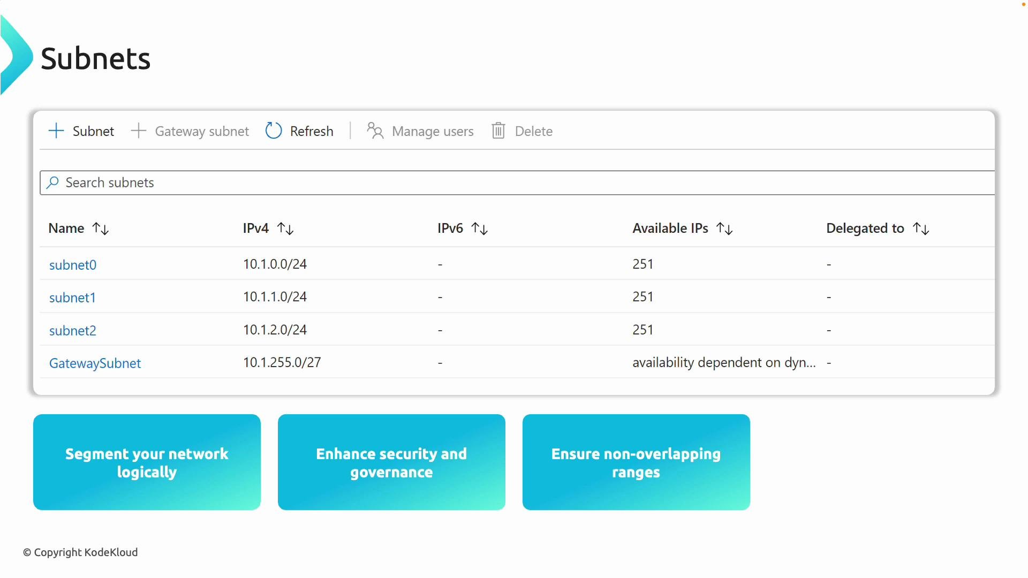Image resolution: width=1028 pixels, height=578 pixels.
Task: Focus the Search subnets input field
Action: tap(517, 183)
